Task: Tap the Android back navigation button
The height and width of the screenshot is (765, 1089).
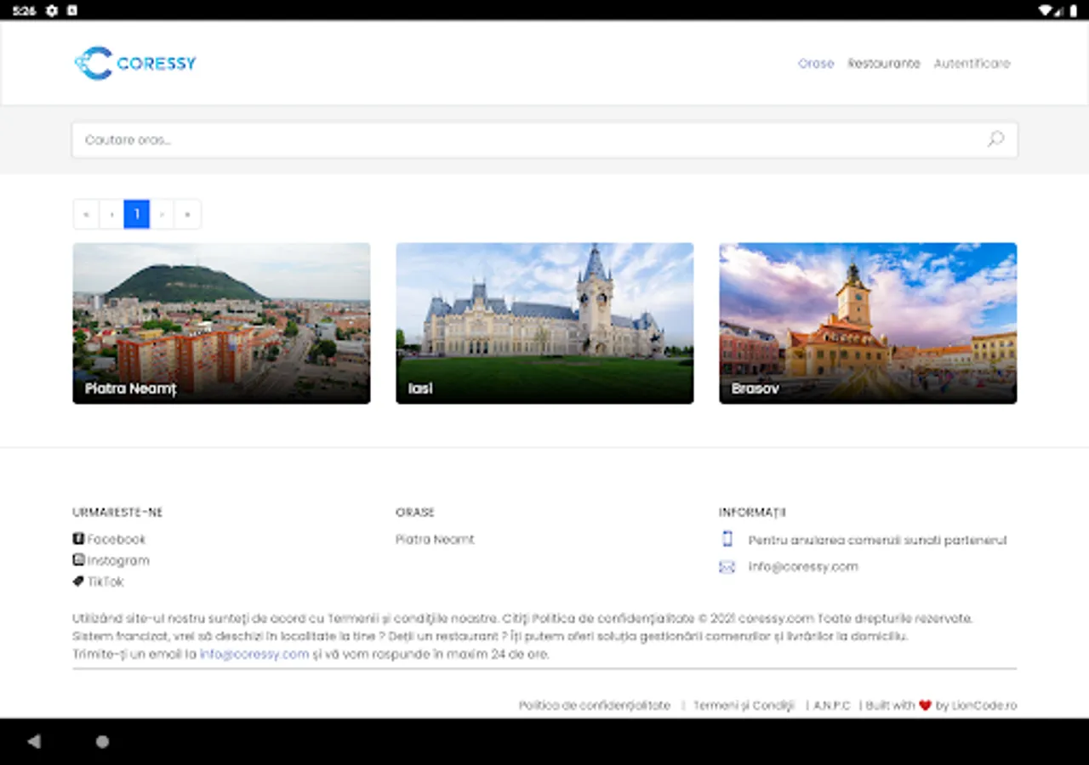Action: coord(34,741)
